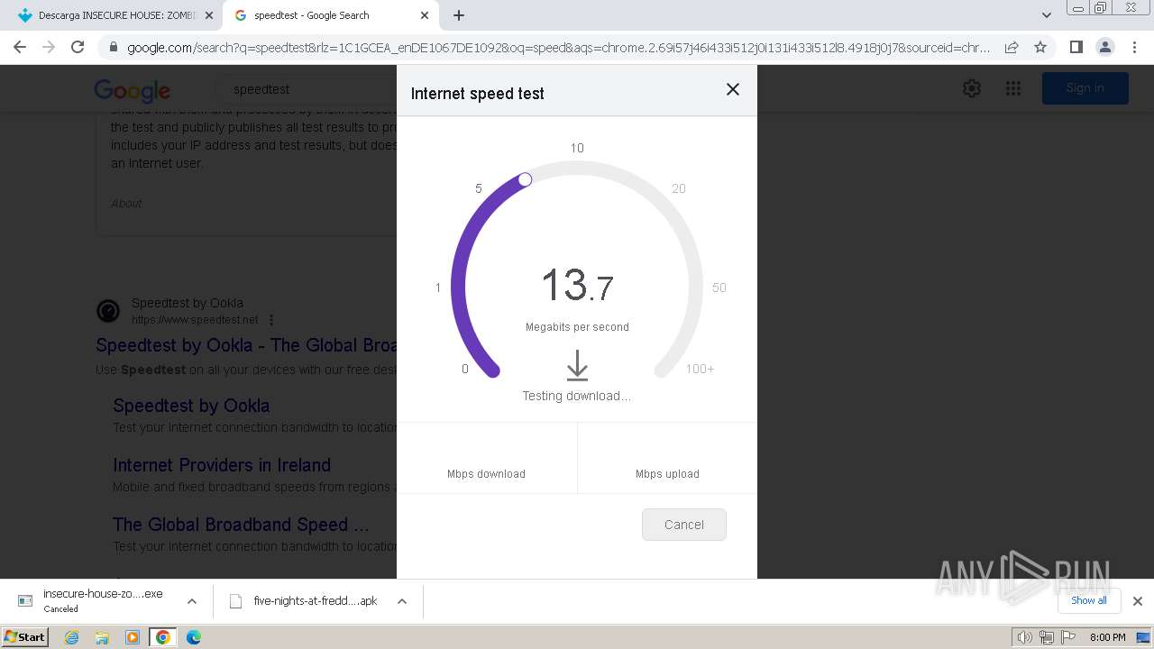Click the Mbps download result cell
The width and height of the screenshot is (1154, 649).
point(487,458)
